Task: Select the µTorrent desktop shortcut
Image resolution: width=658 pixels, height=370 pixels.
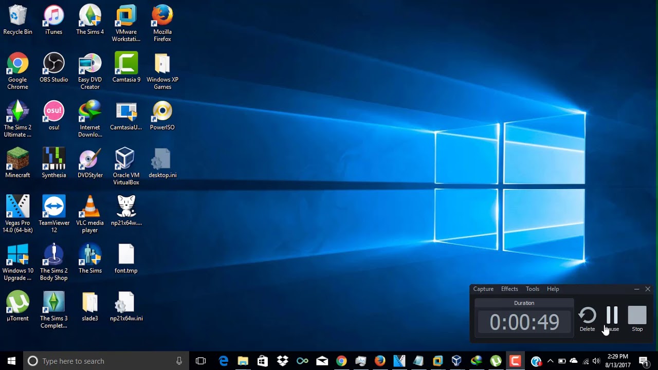Action: tap(17, 307)
